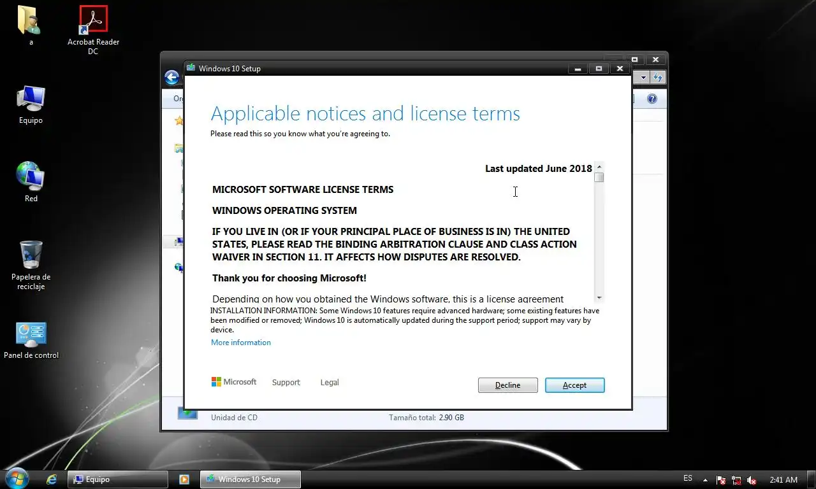The height and width of the screenshot is (489, 816).
Task: Maximize the Windows 10 Setup window
Action: 599,69
